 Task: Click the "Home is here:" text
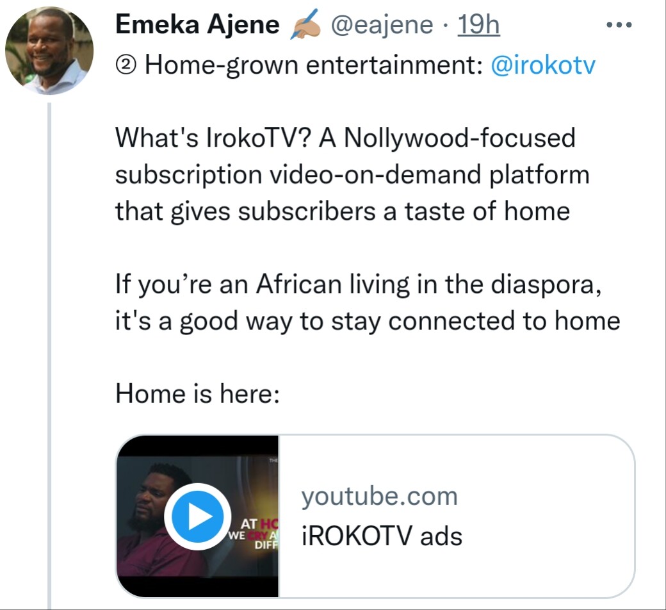(197, 393)
